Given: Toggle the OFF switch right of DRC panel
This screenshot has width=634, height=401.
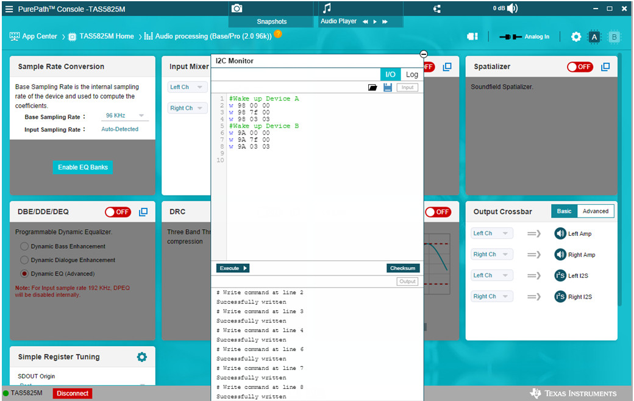Looking at the screenshot, I should pyautogui.click(x=438, y=212).
